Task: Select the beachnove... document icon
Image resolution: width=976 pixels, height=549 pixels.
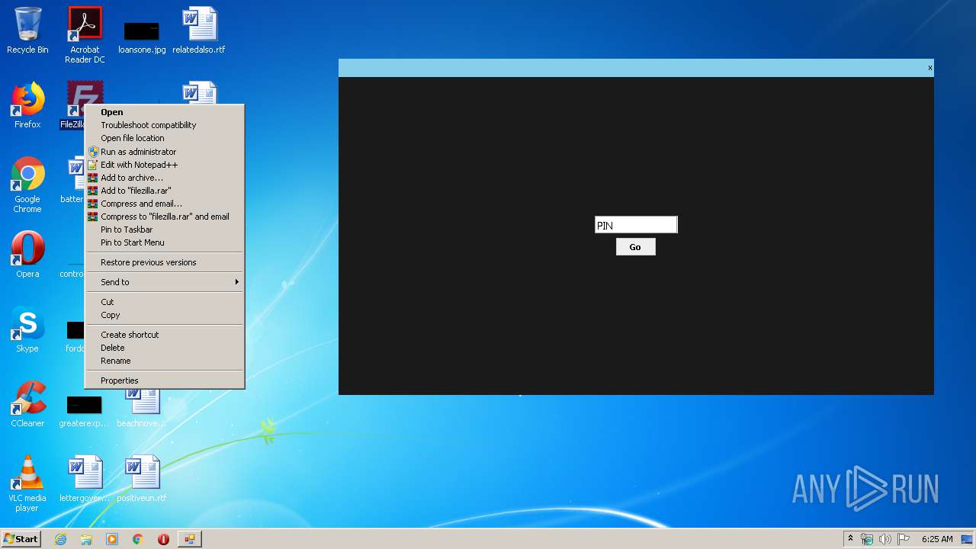Action: 142,408
